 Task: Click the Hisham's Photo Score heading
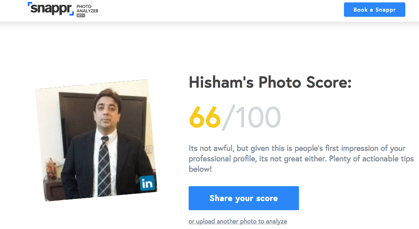[x=270, y=83]
